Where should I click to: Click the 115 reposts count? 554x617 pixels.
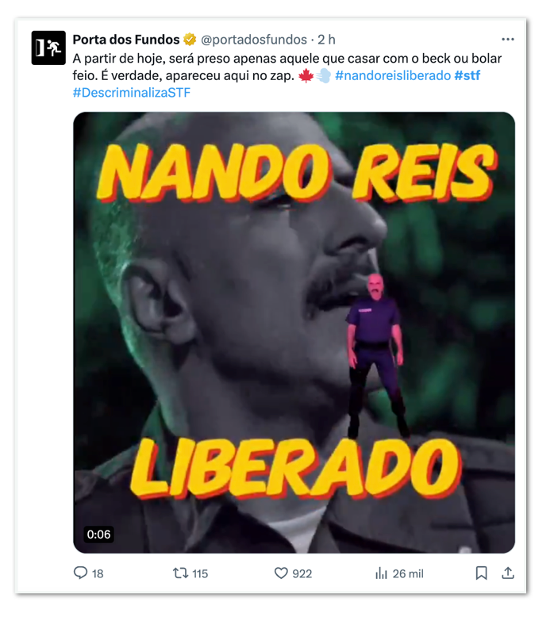point(200,573)
